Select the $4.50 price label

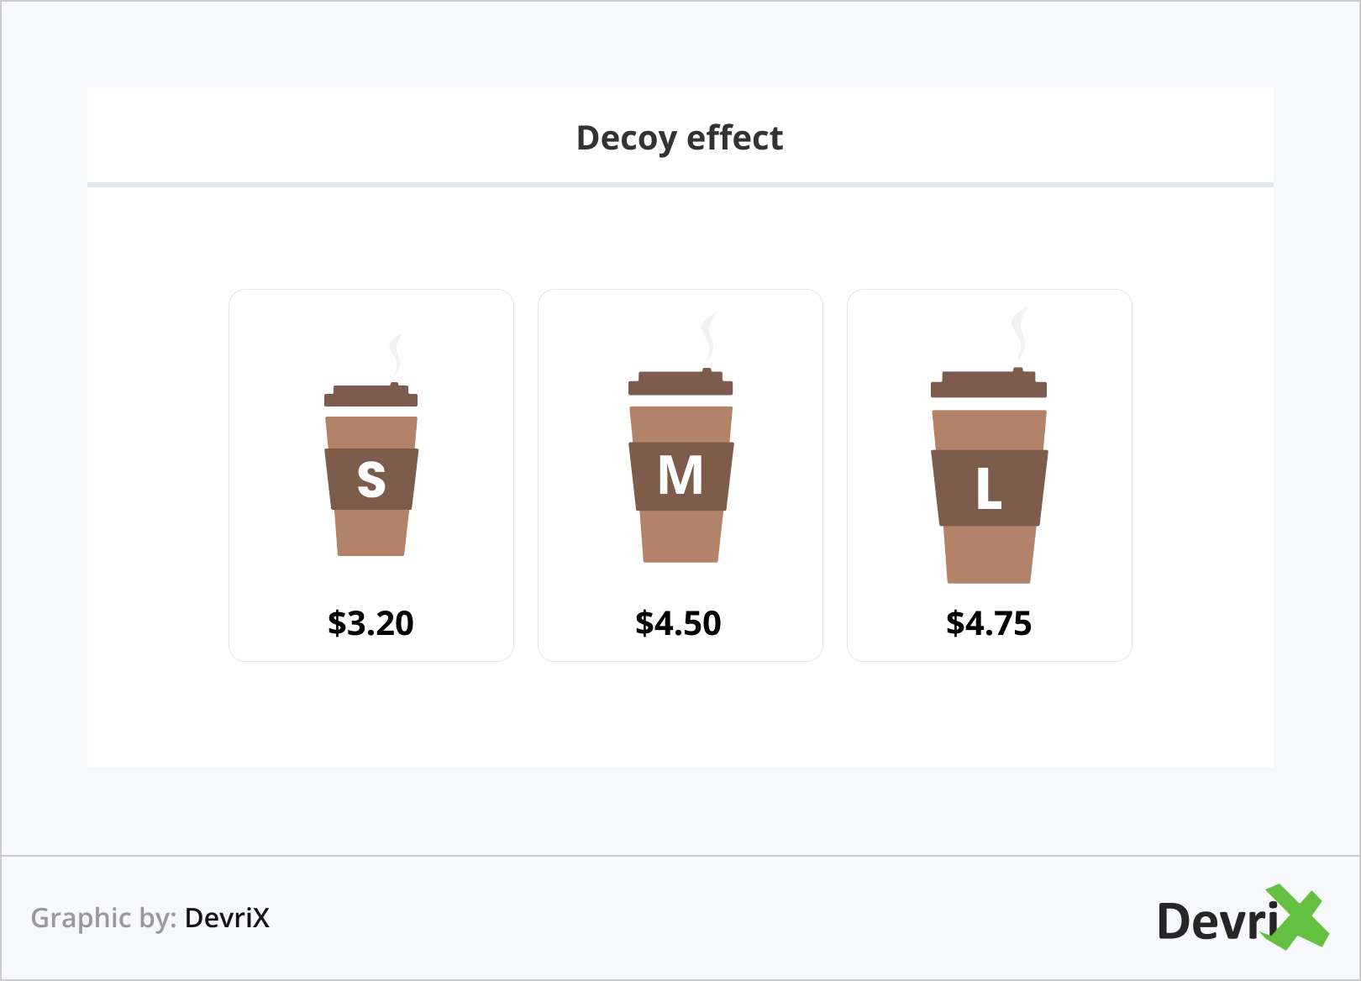pyautogui.click(x=678, y=623)
